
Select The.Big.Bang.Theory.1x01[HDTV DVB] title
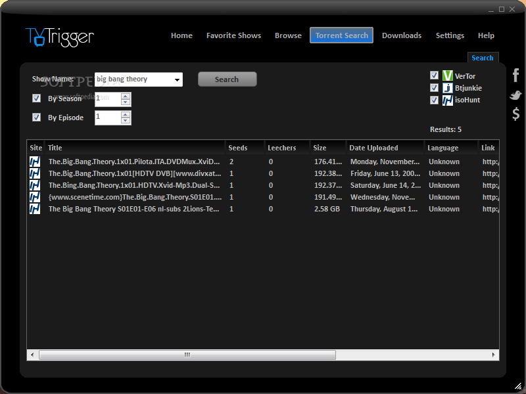tap(135, 173)
